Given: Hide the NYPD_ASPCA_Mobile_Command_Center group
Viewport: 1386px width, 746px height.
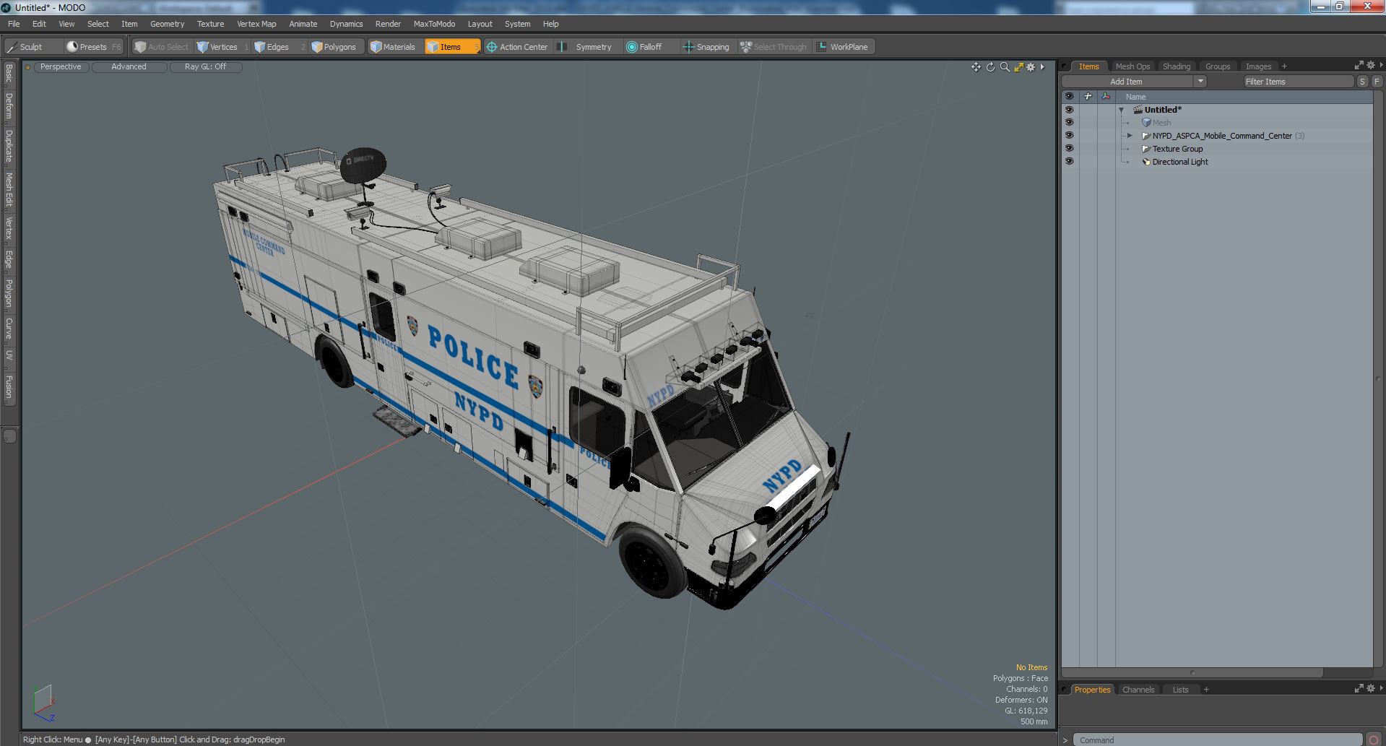Looking at the screenshot, I should 1069,136.
